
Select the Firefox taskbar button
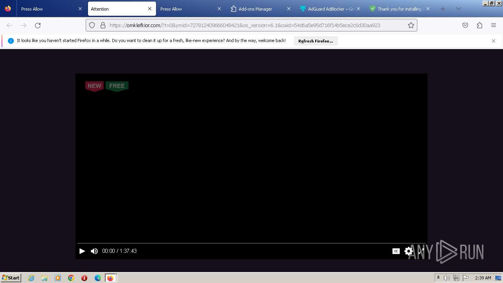tap(111, 278)
